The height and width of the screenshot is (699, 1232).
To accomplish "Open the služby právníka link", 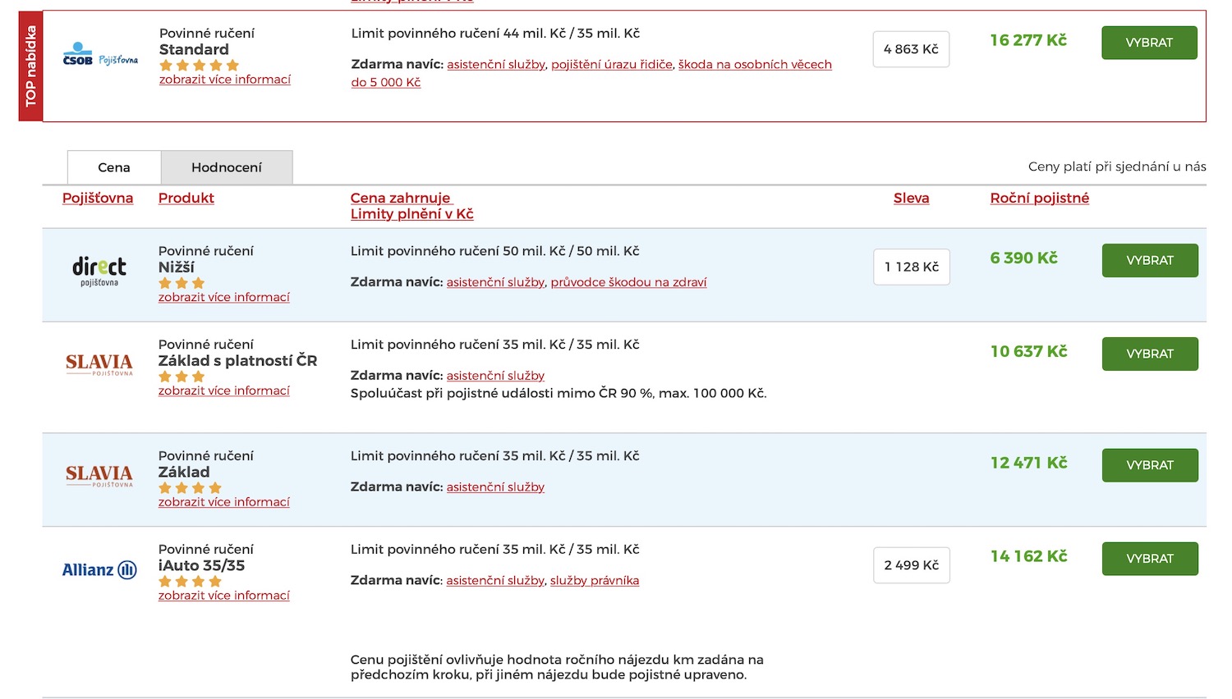I will tap(595, 581).
